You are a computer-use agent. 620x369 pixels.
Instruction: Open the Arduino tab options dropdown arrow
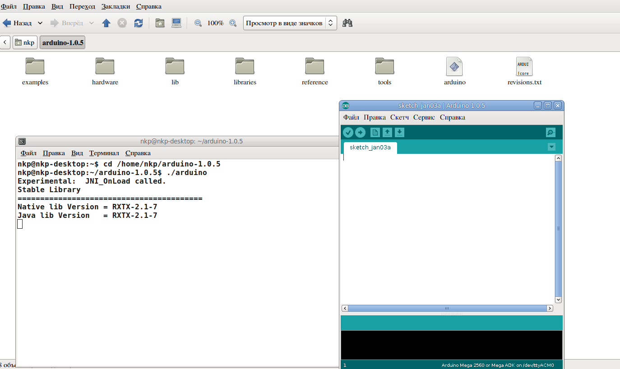coord(551,147)
